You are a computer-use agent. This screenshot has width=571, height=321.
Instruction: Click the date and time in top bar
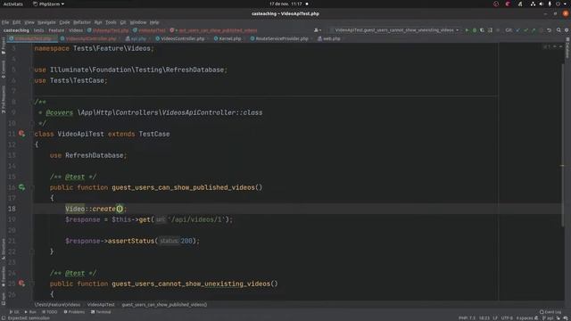pyautogui.click(x=285, y=4)
